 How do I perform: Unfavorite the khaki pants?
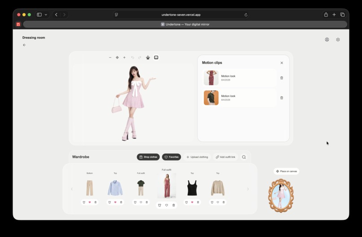click(90, 202)
